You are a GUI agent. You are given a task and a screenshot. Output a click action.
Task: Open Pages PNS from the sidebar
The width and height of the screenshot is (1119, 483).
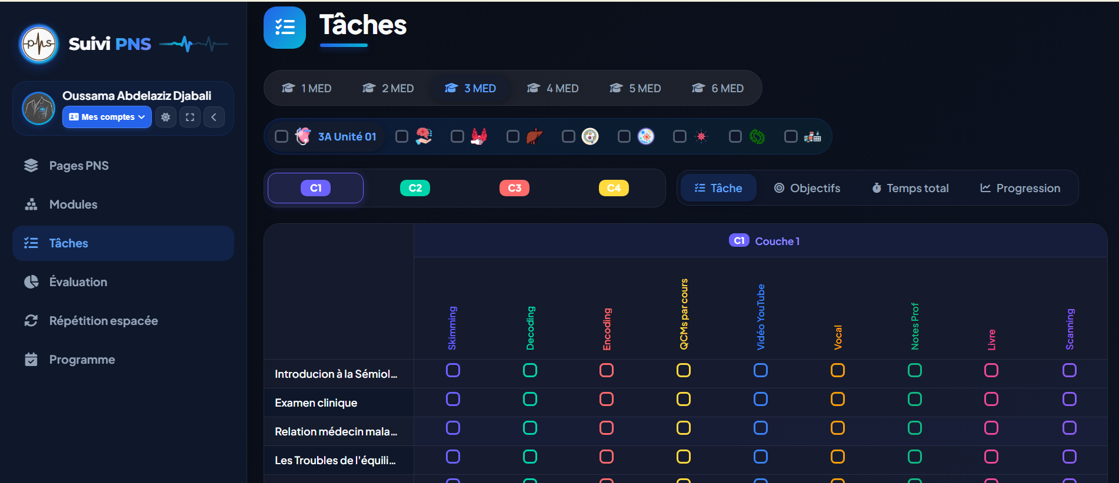pyautogui.click(x=123, y=166)
